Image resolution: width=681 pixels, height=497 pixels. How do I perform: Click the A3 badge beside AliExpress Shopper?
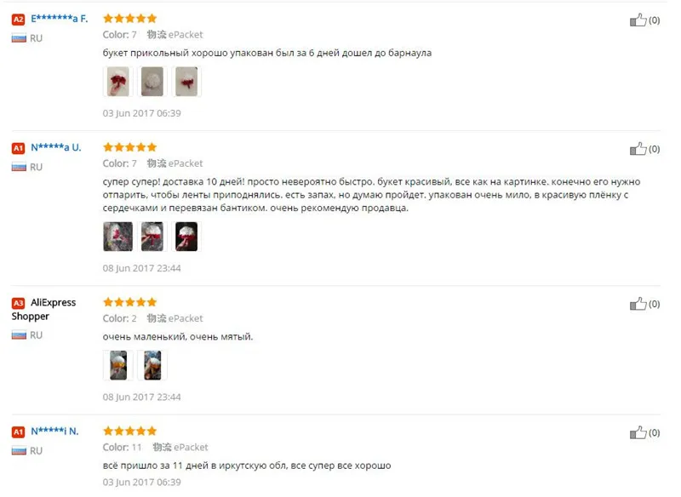coord(18,303)
